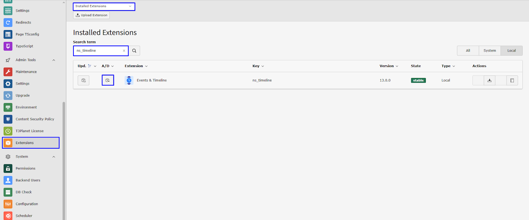Click the update extension icon for ns_timeline

pyautogui.click(x=84, y=80)
